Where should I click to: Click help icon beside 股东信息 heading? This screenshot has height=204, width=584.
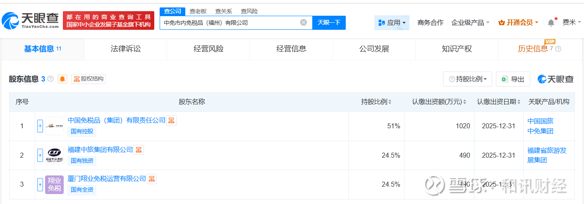(x=50, y=79)
